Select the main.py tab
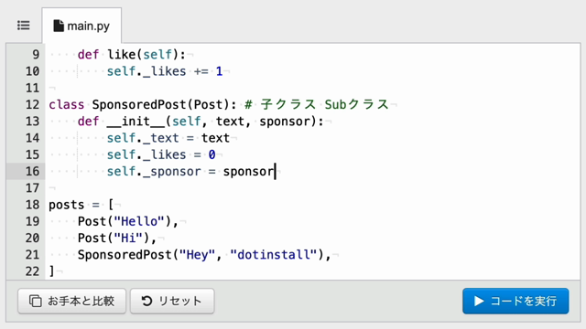The image size is (586, 329). point(81,26)
